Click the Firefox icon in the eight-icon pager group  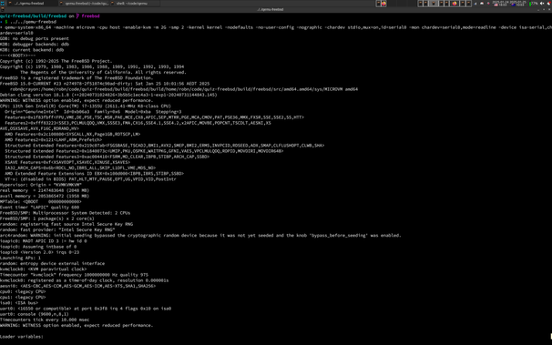(455, 4)
